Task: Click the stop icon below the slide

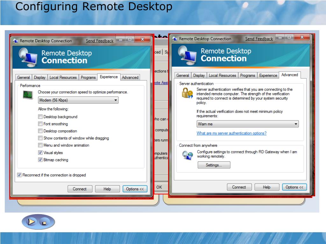Action: [44, 223]
